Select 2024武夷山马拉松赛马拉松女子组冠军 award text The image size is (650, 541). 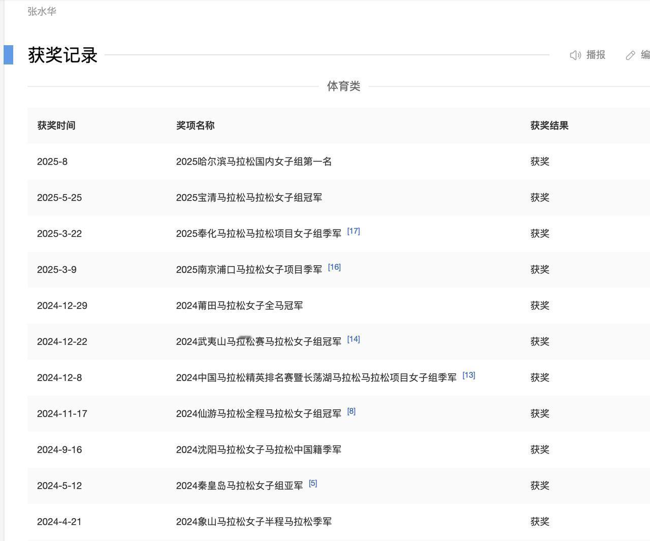[258, 342]
